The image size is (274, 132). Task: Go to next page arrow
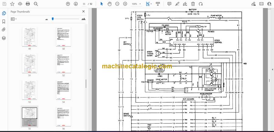[76, 4]
